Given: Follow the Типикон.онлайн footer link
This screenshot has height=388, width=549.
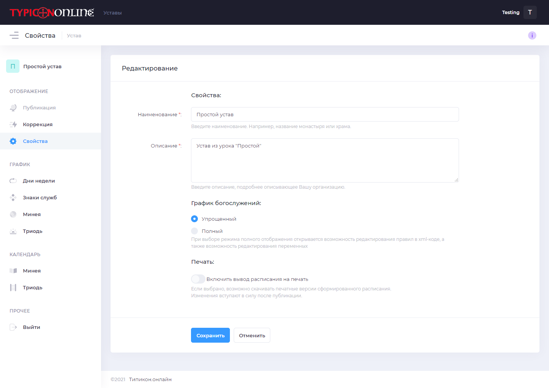Looking at the screenshot, I should coord(150,379).
